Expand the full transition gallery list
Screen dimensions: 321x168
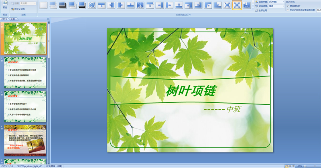point(253,8)
